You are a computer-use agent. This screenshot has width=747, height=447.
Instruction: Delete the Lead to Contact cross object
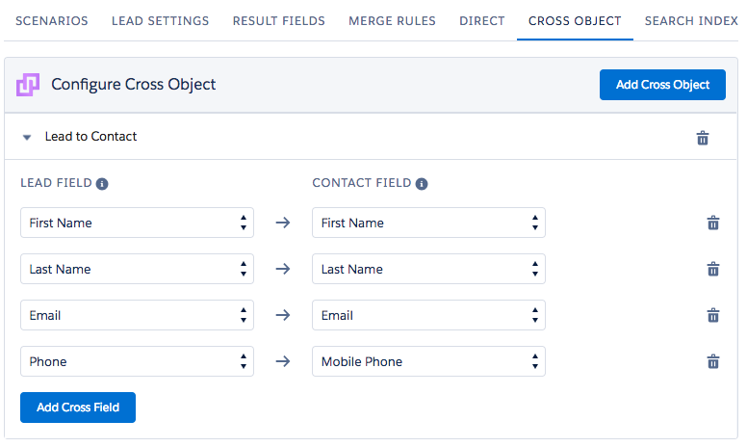[702, 138]
